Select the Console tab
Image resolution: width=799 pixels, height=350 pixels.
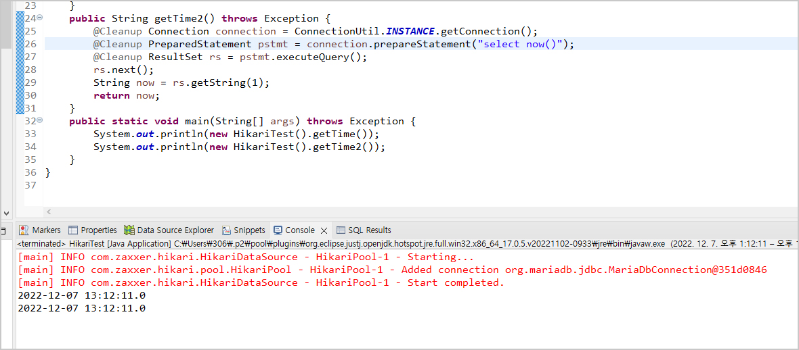tap(294, 230)
